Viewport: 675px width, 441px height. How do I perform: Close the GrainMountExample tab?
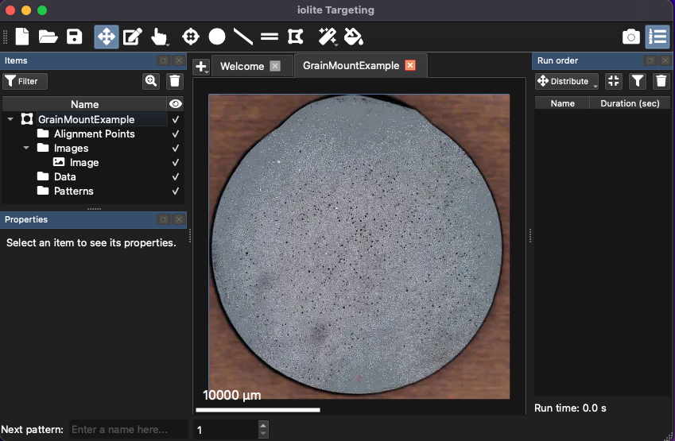(x=410, y=65)
